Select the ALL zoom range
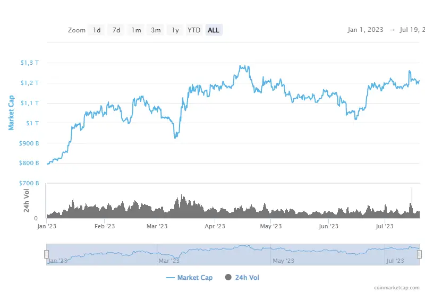This screenshot has height=292, width=425. 214,30
